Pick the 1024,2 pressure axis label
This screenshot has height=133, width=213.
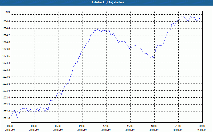[6, 35]
